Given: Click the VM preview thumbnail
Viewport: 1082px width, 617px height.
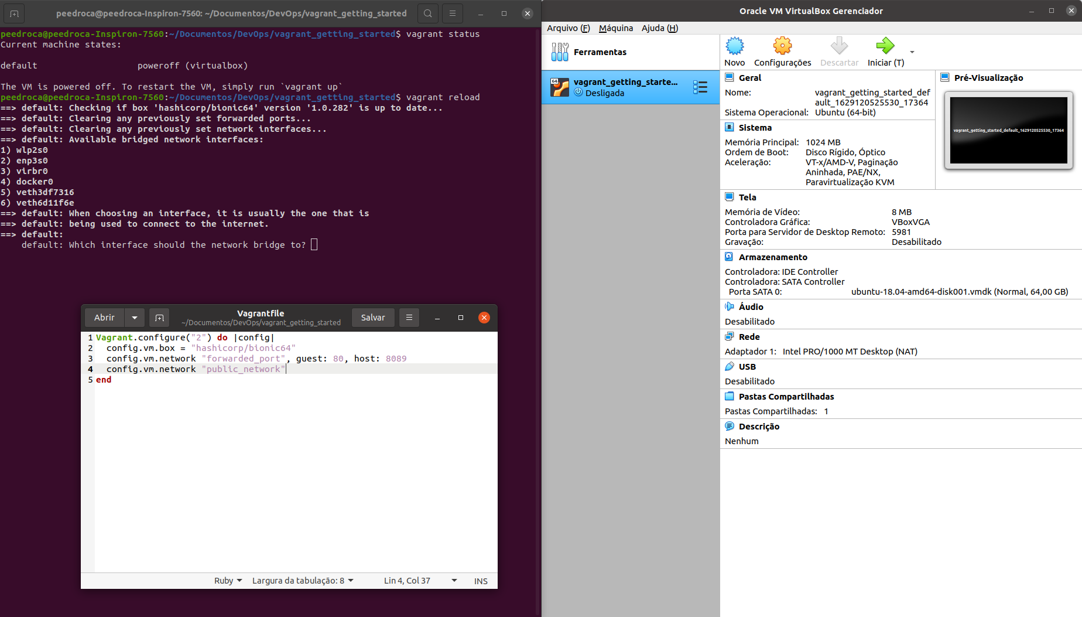Looking at the screenshot, I should pyautogui.click(x=1008, y=130).
